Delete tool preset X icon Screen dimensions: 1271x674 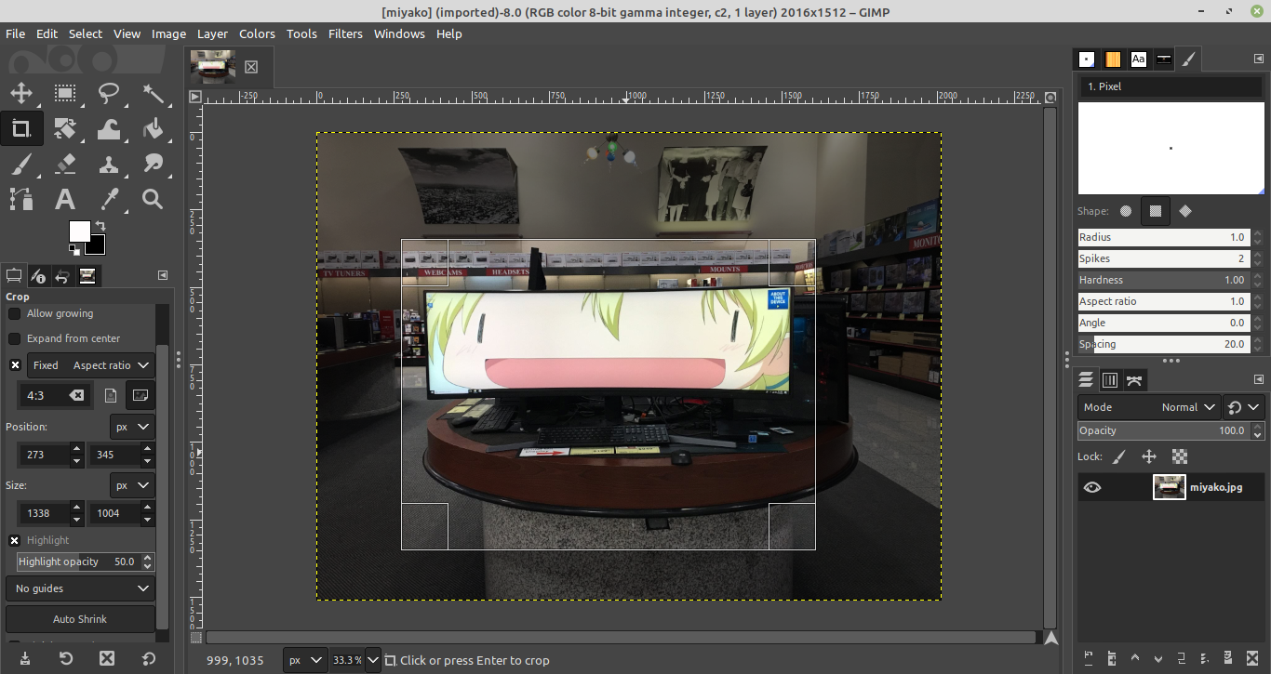(x=107, y=658)
